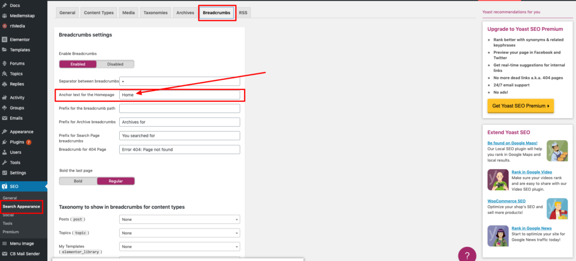Open Tools under the SEO menu
Screen dimensions: 576x261
[7, 223]
